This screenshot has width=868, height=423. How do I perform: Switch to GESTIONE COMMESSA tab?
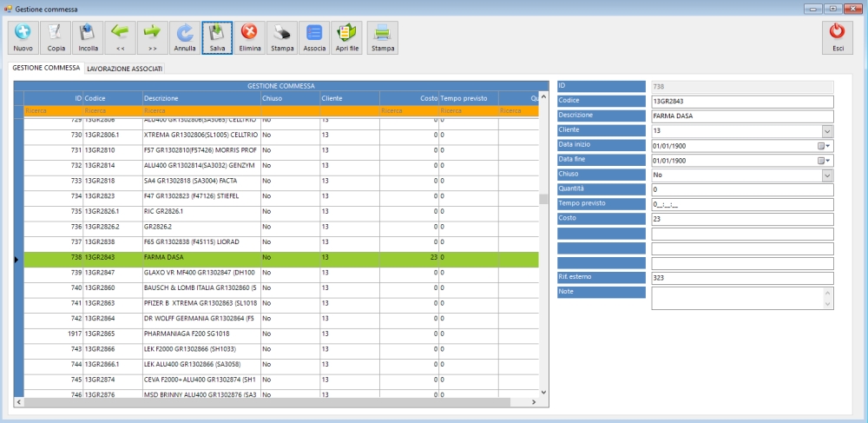tap(46, 68)
